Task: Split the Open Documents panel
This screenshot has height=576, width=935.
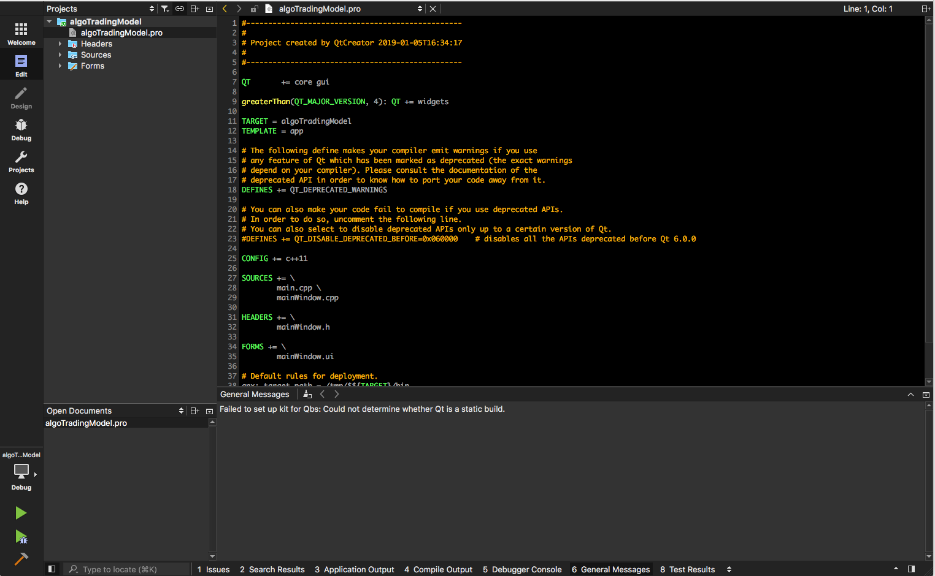Action: click(x=194, y=411)
